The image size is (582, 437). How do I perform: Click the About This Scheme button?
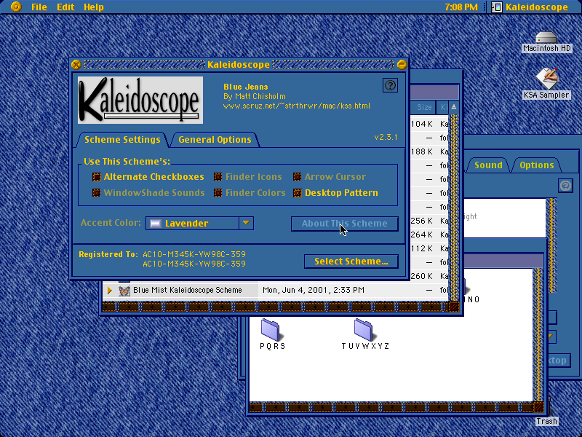pyautogui.click(x=345, y=224)
